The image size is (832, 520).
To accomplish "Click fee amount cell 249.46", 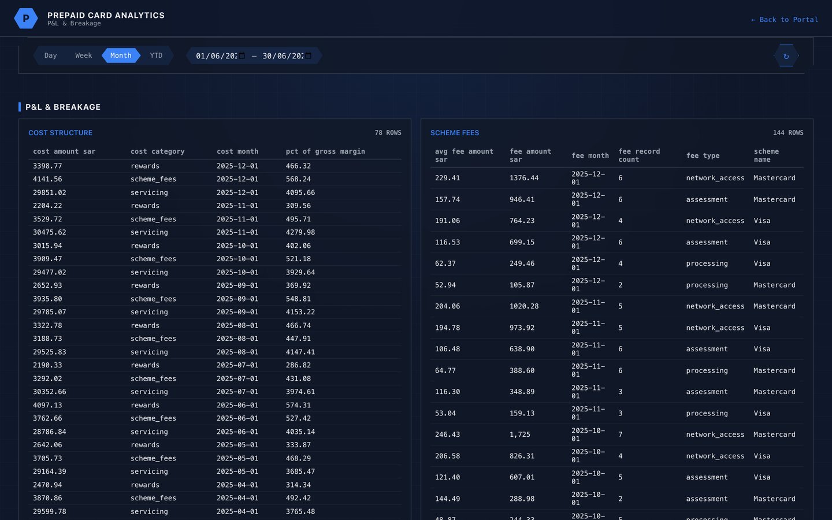I will (x=522, y=263).
